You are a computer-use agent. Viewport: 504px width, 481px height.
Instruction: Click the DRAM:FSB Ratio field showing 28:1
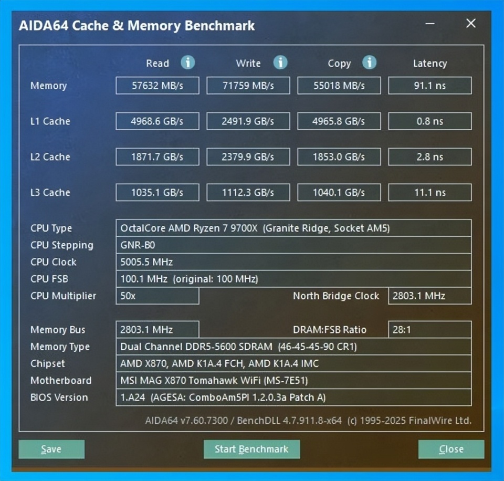pos(429,329)
